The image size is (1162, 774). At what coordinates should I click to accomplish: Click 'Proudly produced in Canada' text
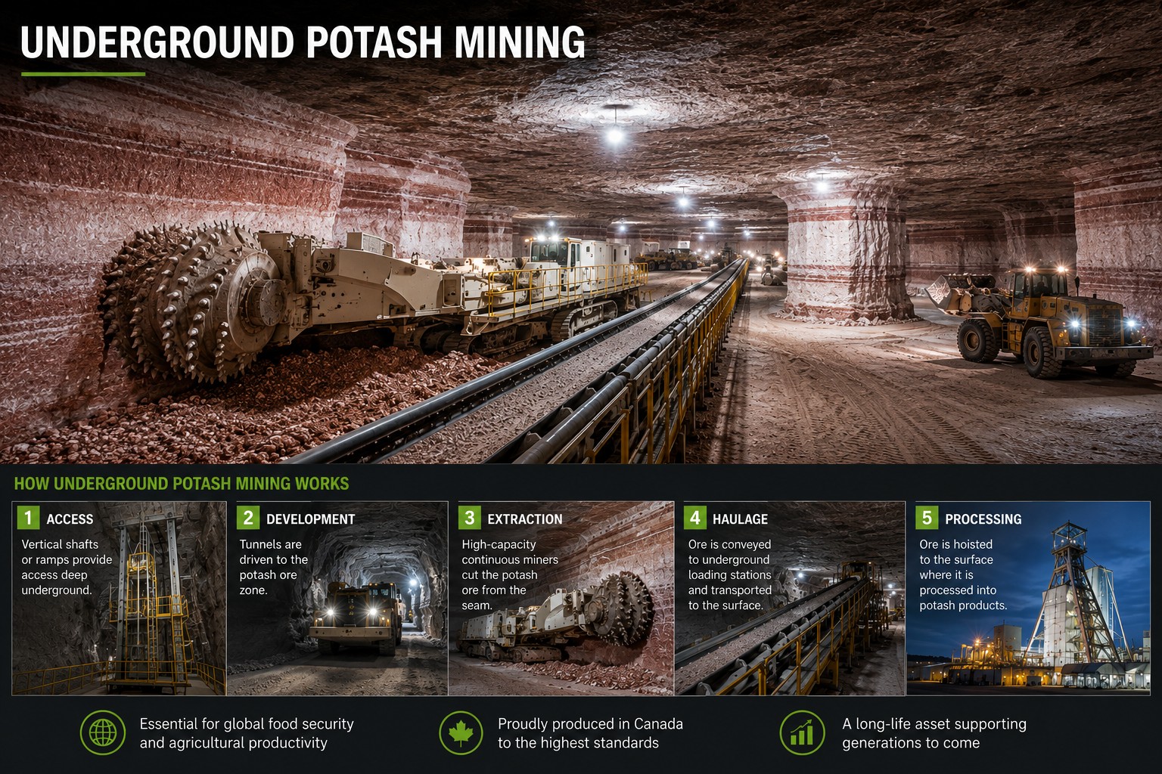590,733
